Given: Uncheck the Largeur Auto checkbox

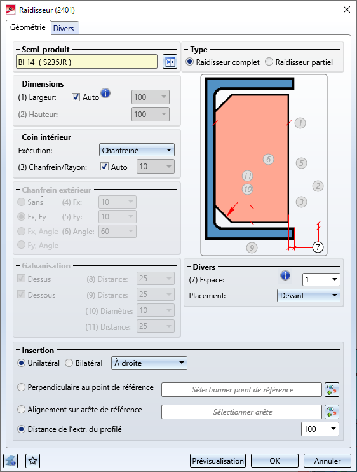Looking at the screenshot, I should [76, 97].
